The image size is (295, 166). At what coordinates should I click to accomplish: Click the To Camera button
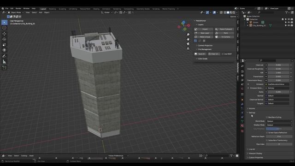(224, 37)
